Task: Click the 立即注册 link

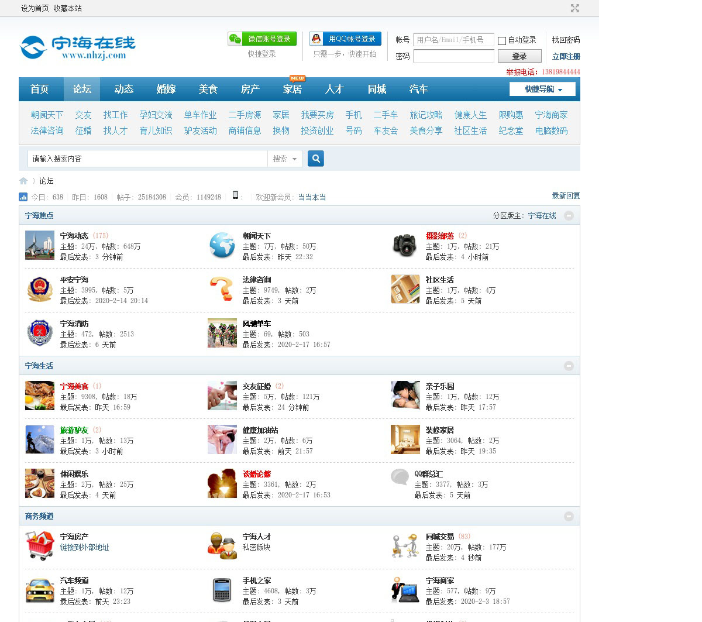Action: point(566,57)
